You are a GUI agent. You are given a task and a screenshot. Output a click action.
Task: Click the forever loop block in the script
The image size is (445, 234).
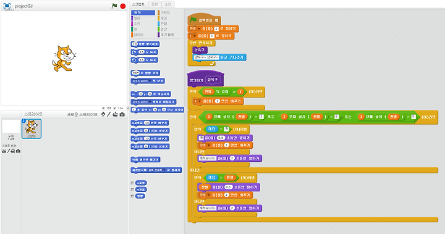[202, 43]
